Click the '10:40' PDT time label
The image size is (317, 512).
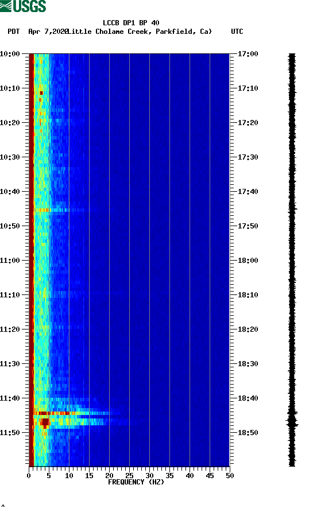coord(10,191)
